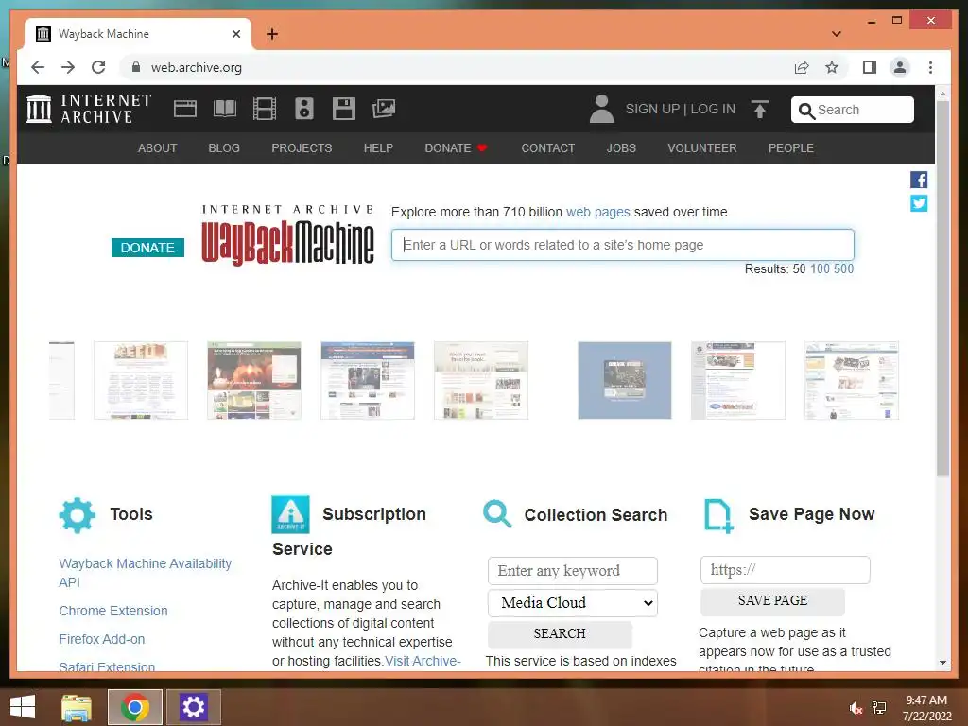Open the VOLUNTEER menu item
Viewport: 968px width, 726px height.
pos(702,148)
